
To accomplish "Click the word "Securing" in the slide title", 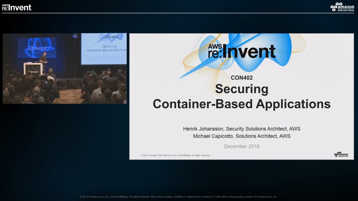I will (242, 89).
